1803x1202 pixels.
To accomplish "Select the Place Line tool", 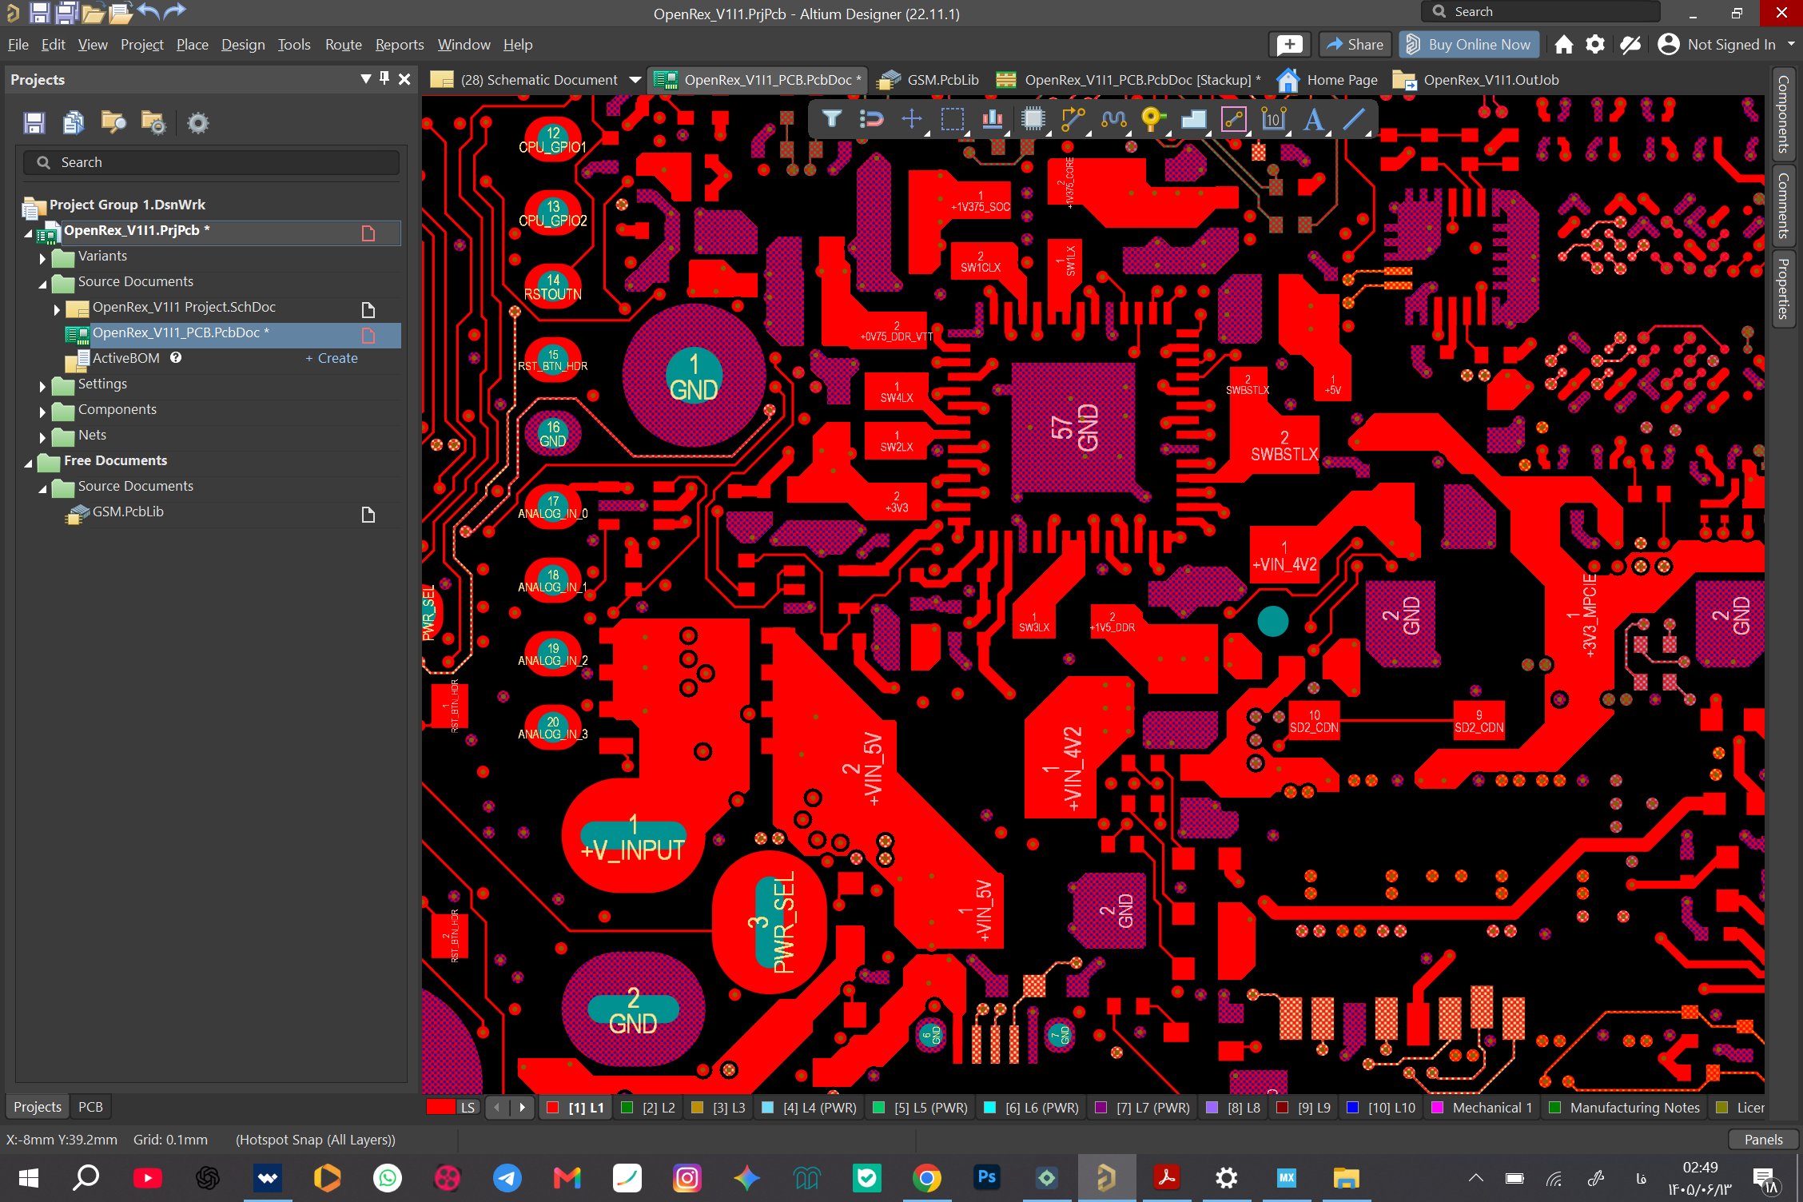I will [x=1354, y=119].
